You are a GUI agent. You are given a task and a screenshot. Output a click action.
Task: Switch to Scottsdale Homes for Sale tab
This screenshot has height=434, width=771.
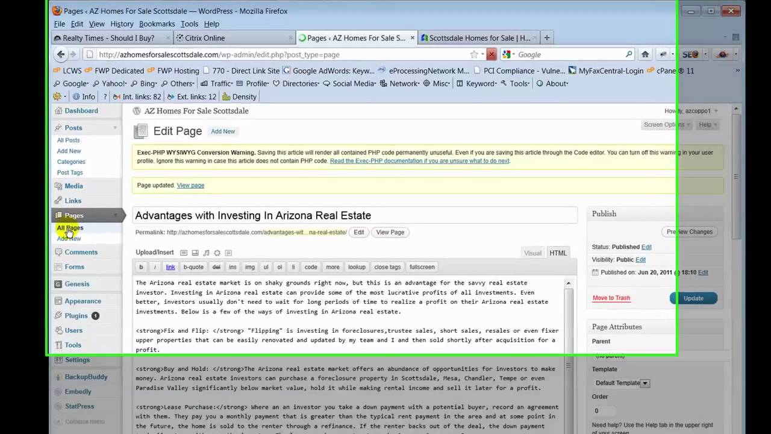(479, 38)
